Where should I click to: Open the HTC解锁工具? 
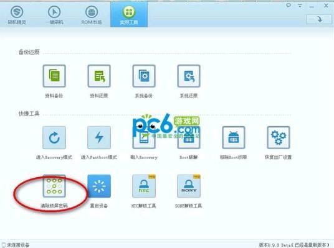(144, 186)
